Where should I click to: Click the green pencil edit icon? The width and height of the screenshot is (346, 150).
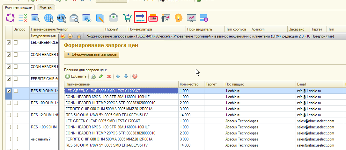coord(101,76)
